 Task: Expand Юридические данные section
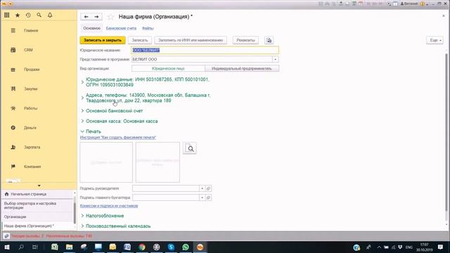pos(148,82)
